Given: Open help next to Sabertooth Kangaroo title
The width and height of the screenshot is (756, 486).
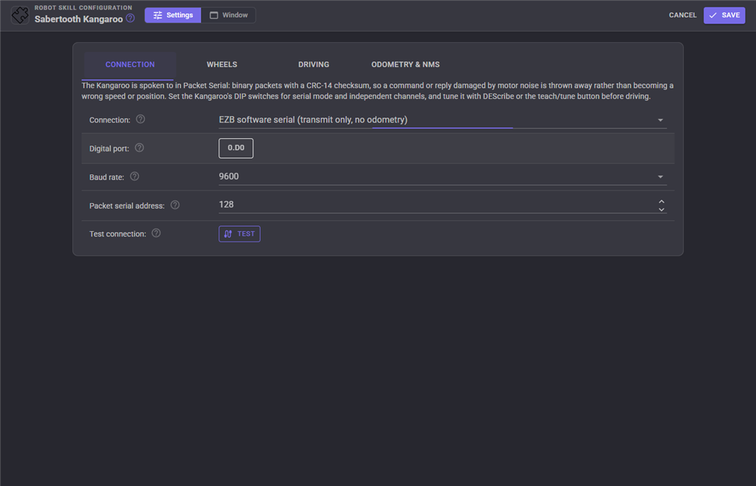Looking at the screenshot, I should point(130,18).
